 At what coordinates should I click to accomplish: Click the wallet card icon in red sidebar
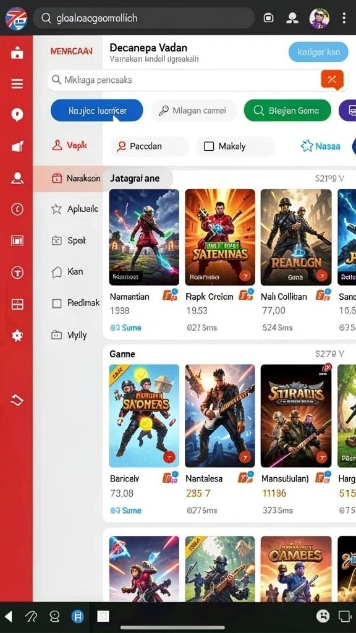(17, 240)
